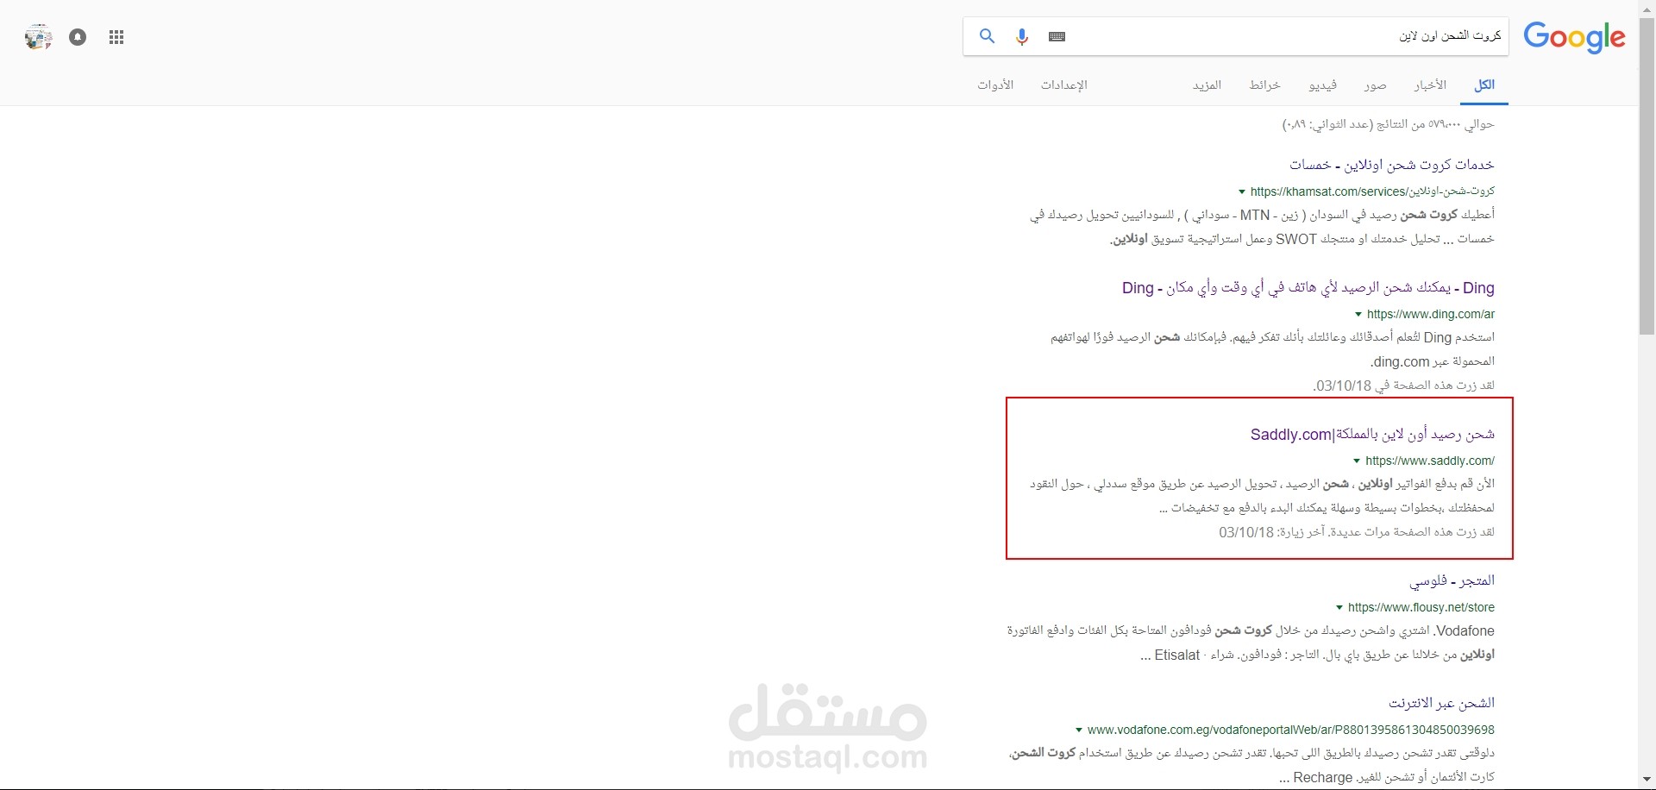Switch to the الأخبار tab
1656x790 pixels.
[1430, 85]
